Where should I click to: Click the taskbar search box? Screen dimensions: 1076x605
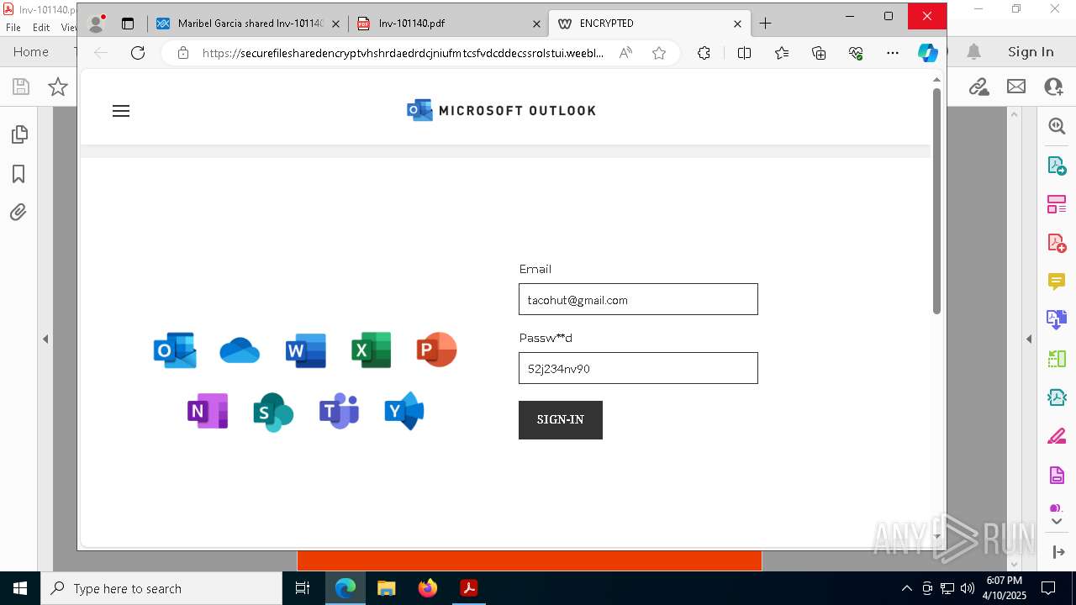[x=161, y=588]
